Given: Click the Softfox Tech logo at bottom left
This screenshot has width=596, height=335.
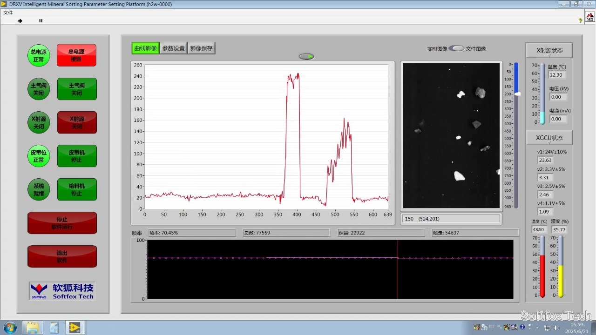Looking at the screenshot, I should coord(62,290).
